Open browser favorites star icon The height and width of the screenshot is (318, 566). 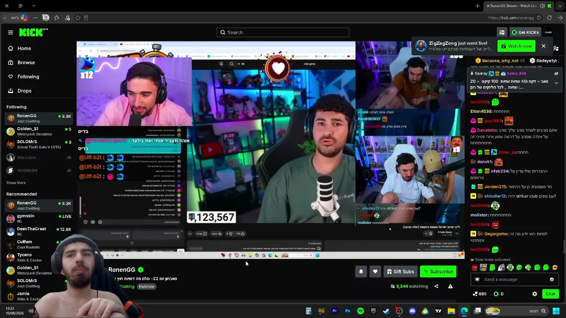click(x=57, y=18)
